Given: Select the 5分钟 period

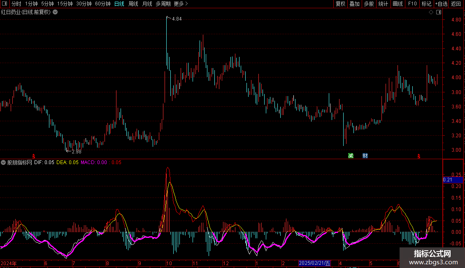Looking at the screenshot, I should (47, 4).
